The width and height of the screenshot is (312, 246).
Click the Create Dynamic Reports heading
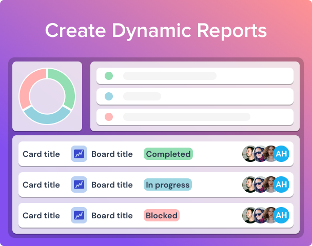coord(156,31)
